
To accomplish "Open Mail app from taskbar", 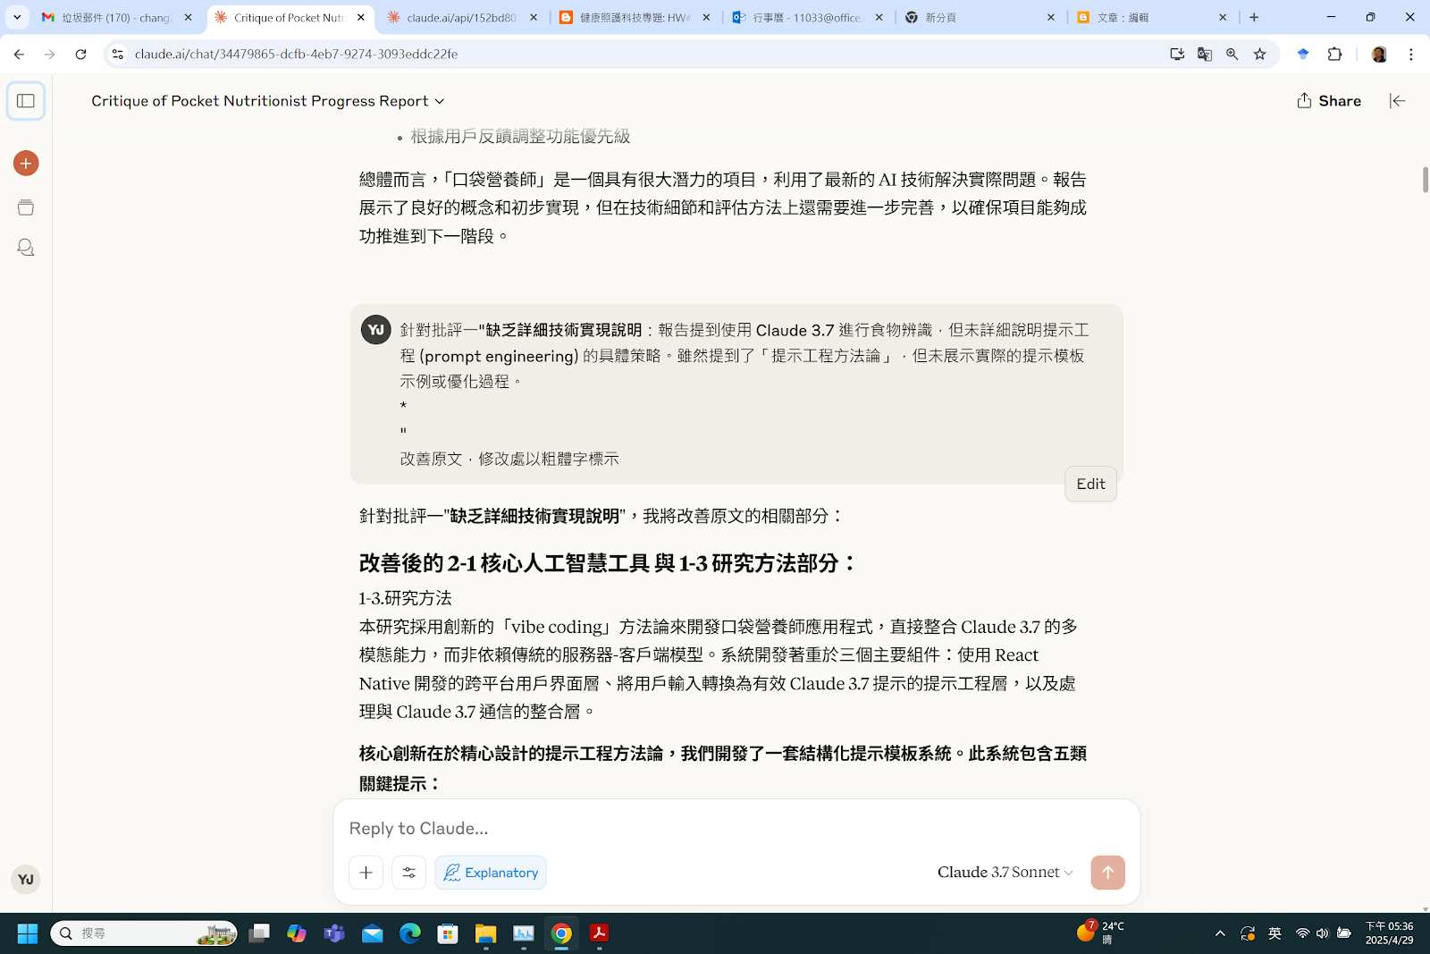I will coord(372,933).
